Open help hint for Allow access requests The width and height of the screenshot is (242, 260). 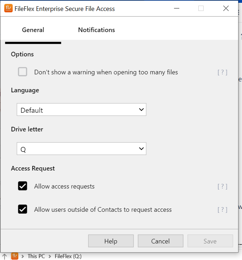click(222, 186)
